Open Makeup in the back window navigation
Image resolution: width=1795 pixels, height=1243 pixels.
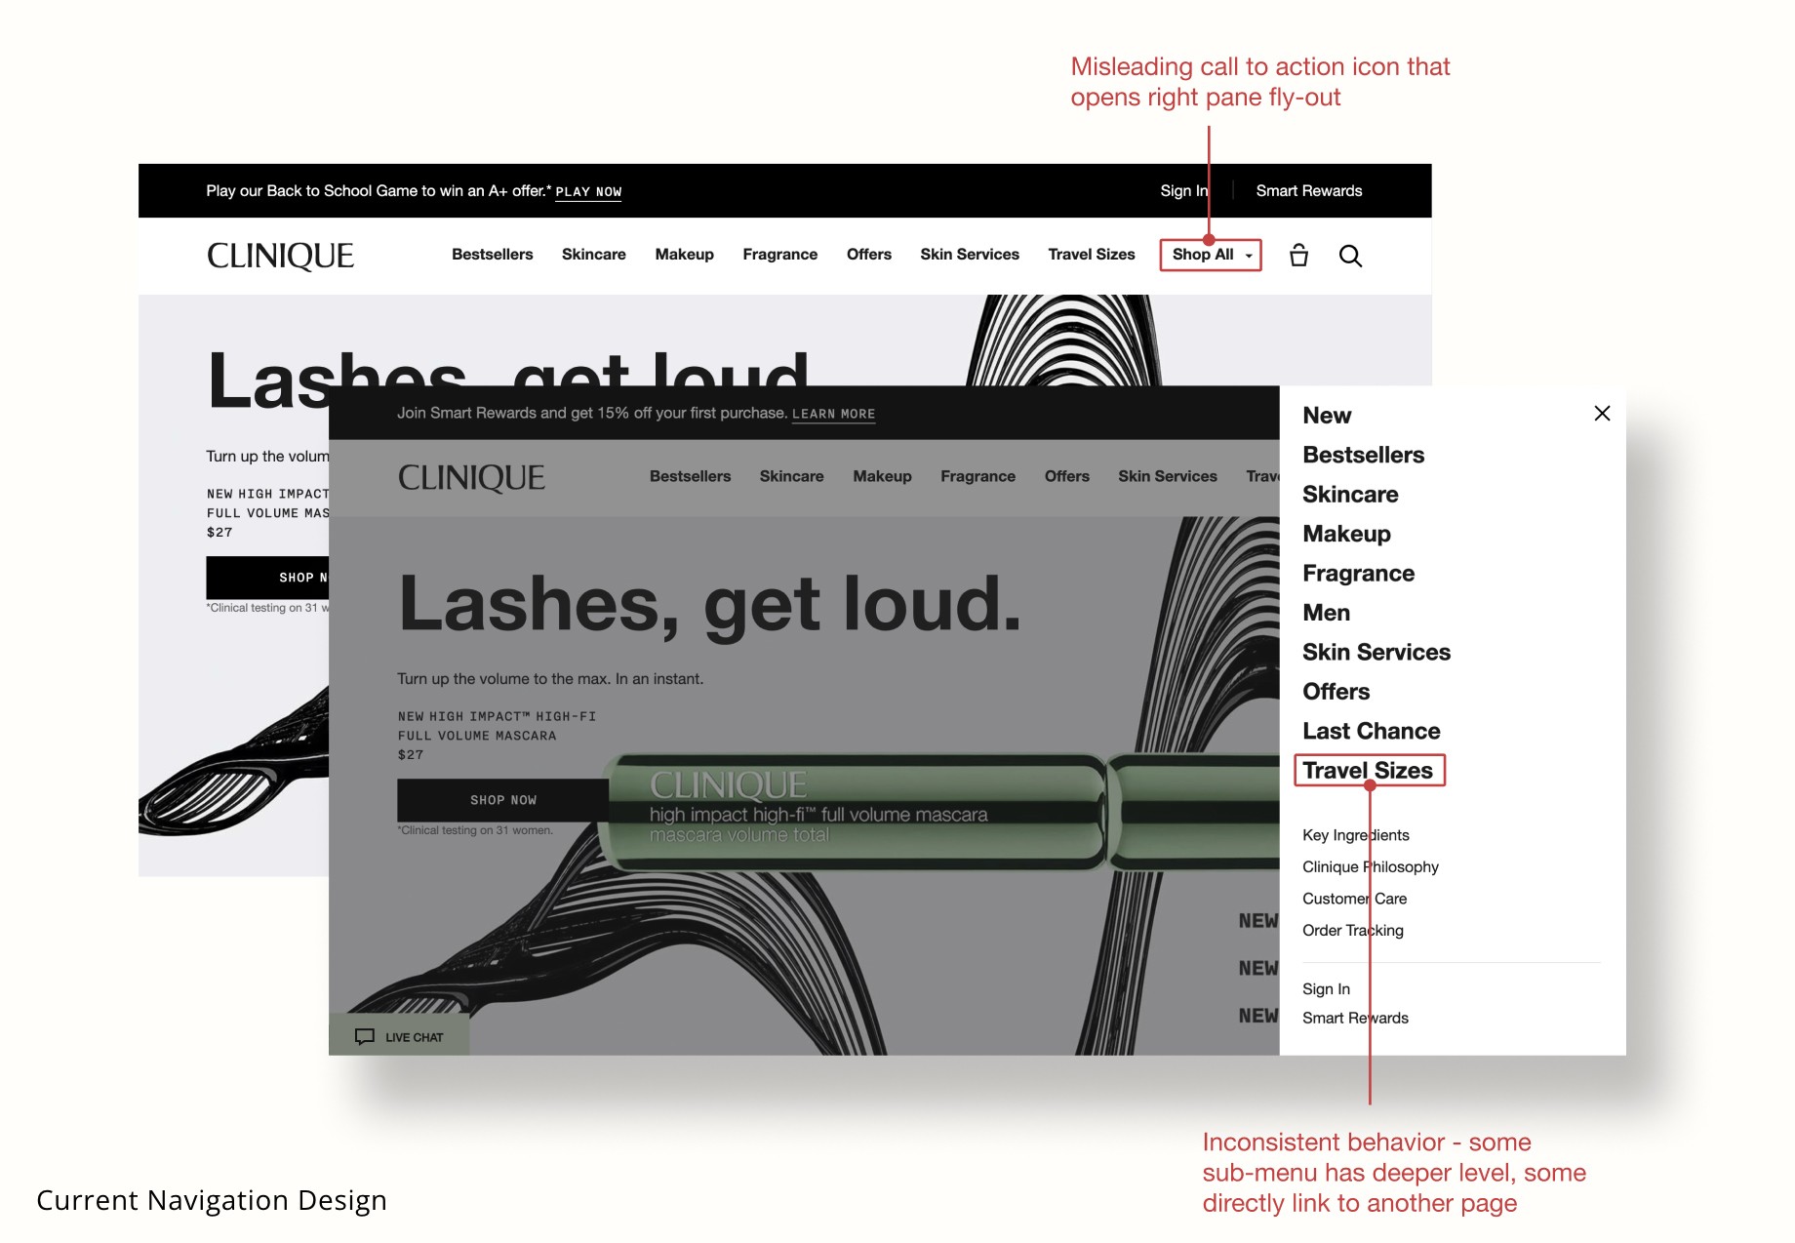point(685,255)
